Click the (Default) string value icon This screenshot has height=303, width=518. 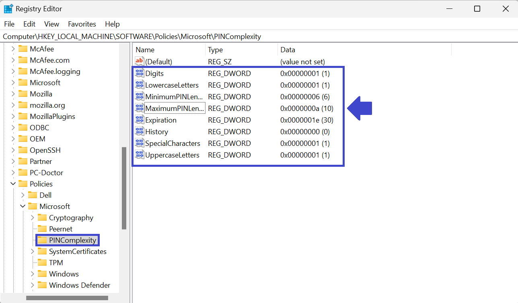tap(139, 62)
